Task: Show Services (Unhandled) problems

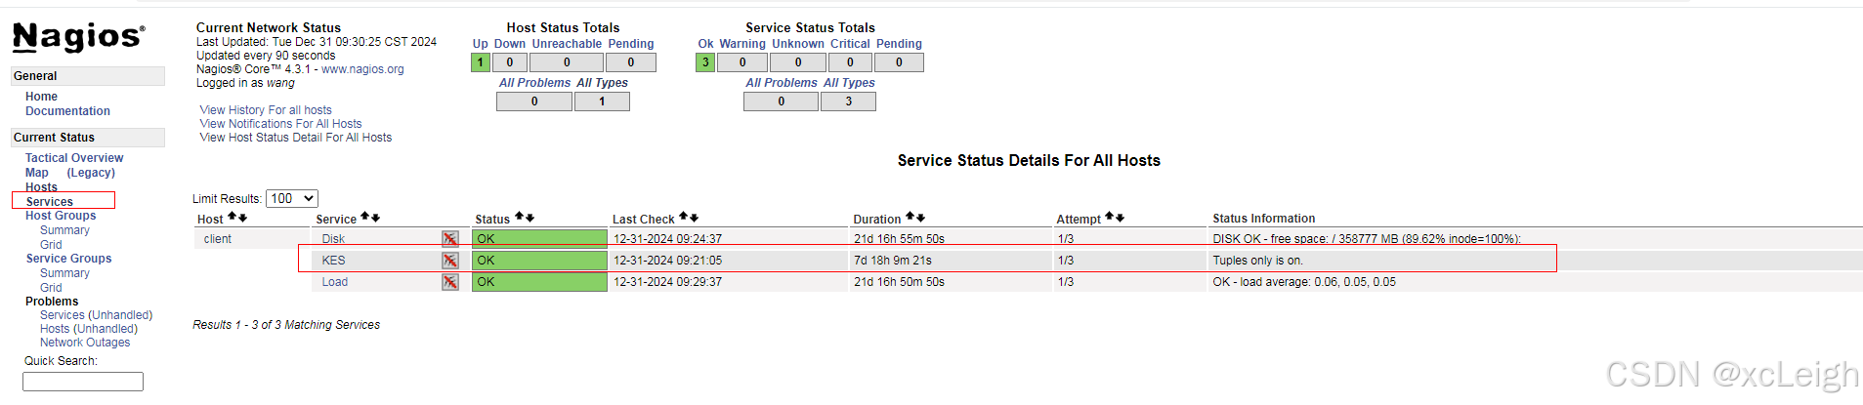Action: coord(96,315)
